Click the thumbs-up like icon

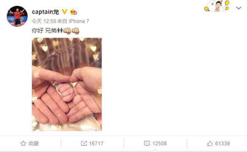pyautogui.click(x=210, y=143)
